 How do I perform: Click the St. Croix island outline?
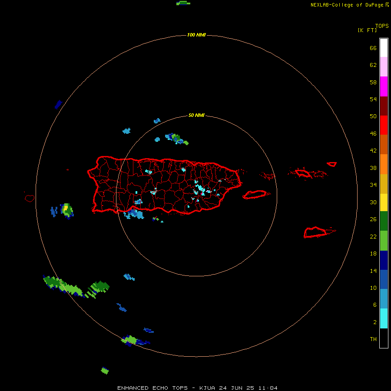(x=319, y=232)
